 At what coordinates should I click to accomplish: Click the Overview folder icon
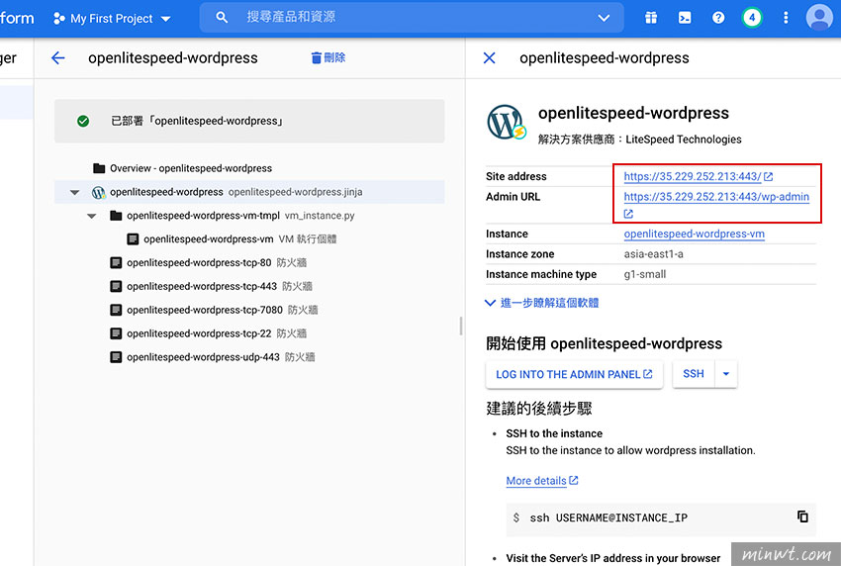pyautogui.click(x=99, y=168)
